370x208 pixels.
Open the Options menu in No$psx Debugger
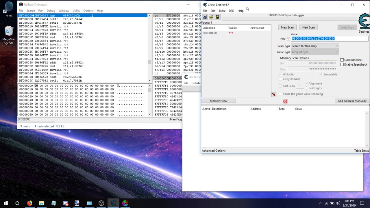pyautogui.click(x=88, y=11)
